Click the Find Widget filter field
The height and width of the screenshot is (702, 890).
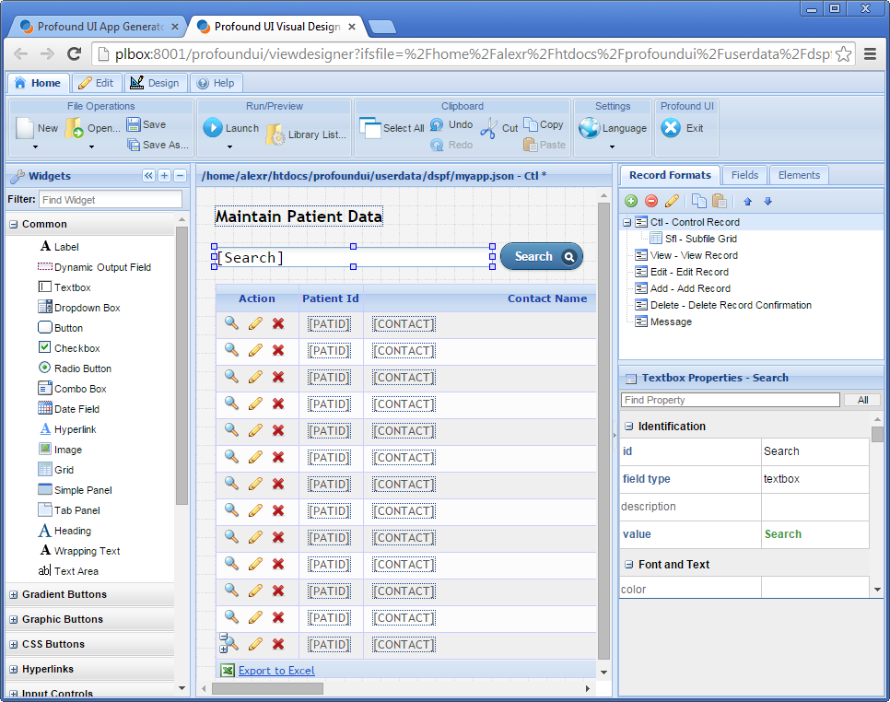click(110, 200)
